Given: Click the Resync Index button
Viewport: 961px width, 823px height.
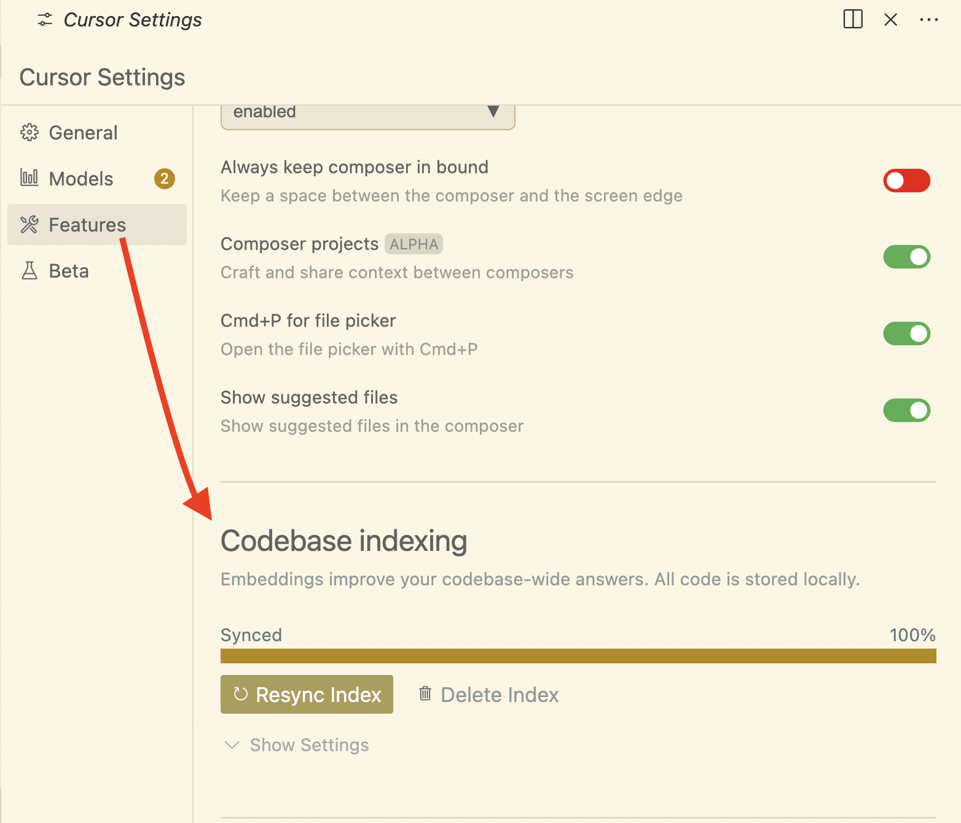Looking at the screenshot, I should click(x=307, y=694).
